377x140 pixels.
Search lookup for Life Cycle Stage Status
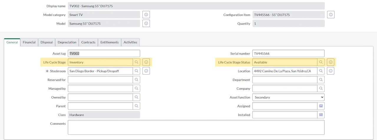(321, 62)
